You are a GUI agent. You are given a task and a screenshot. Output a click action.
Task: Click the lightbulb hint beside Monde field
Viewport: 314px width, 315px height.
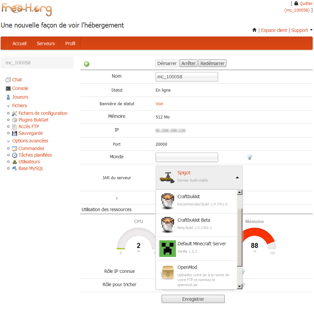click(x=250, y=157)
